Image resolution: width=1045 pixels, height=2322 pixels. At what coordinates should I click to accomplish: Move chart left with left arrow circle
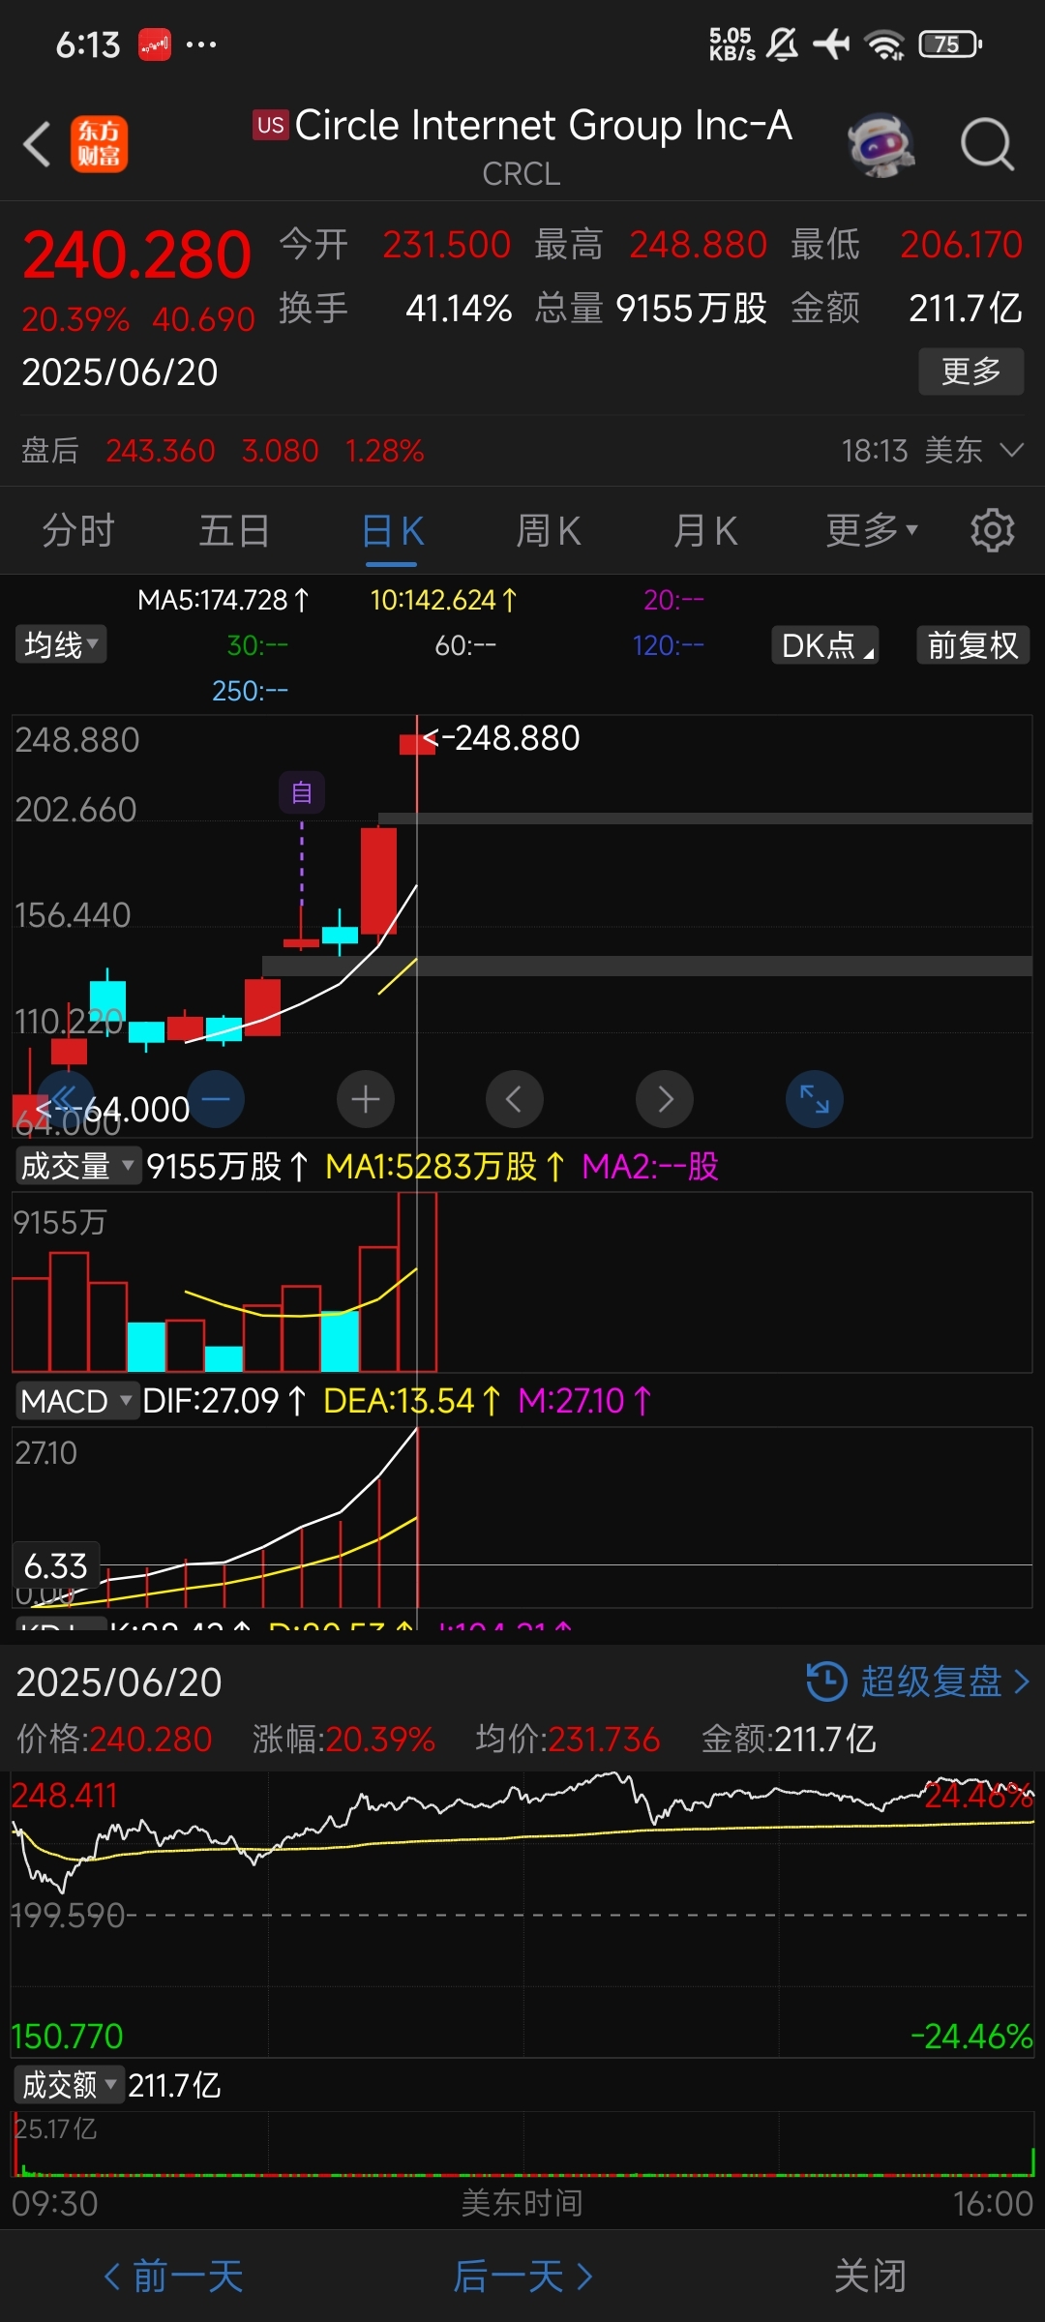514,1099
